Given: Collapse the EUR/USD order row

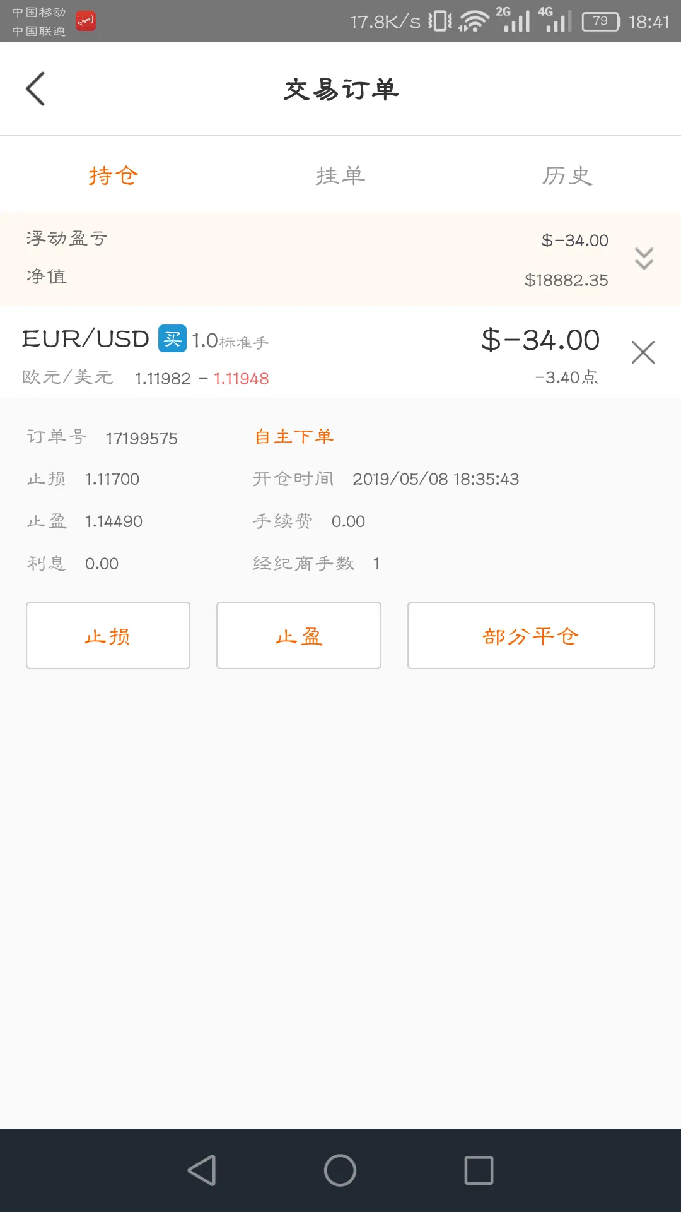Looking at the screenshot, I should coord(340,352).
